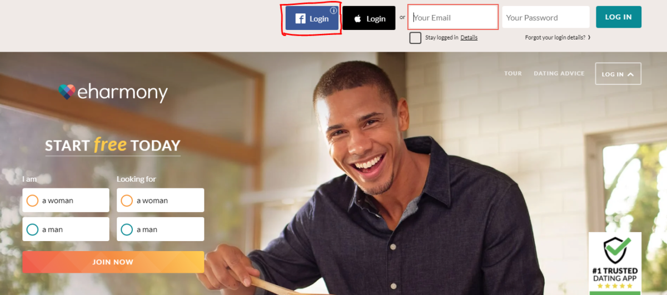Choose 'a man' under Looking for
The image size is (667, 295).
coord(160,229)
